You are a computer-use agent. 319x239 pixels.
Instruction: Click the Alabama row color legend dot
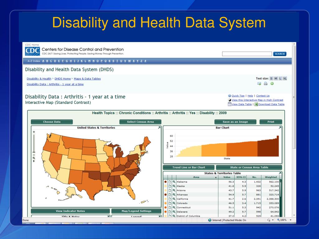click(x=166, y=182)
